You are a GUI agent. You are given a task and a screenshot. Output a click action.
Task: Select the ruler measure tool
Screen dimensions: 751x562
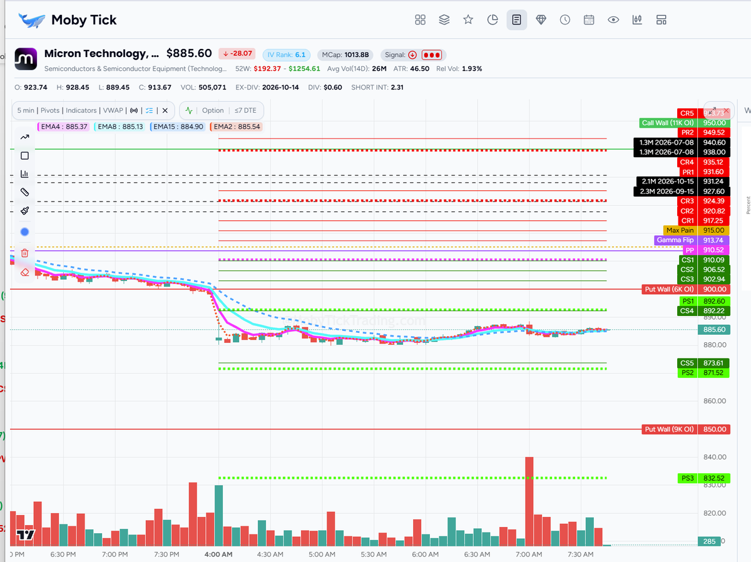(x=25, y=192)
